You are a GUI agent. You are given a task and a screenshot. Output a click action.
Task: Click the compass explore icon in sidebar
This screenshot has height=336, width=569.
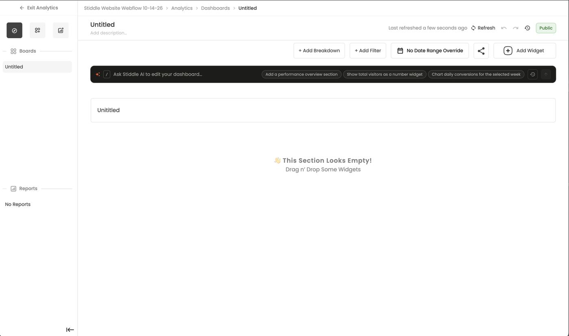pyautogui.click(x=14, y=31)
